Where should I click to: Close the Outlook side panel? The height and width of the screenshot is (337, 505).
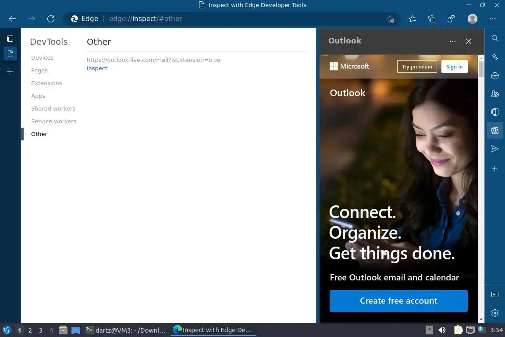tap(469, 41)
